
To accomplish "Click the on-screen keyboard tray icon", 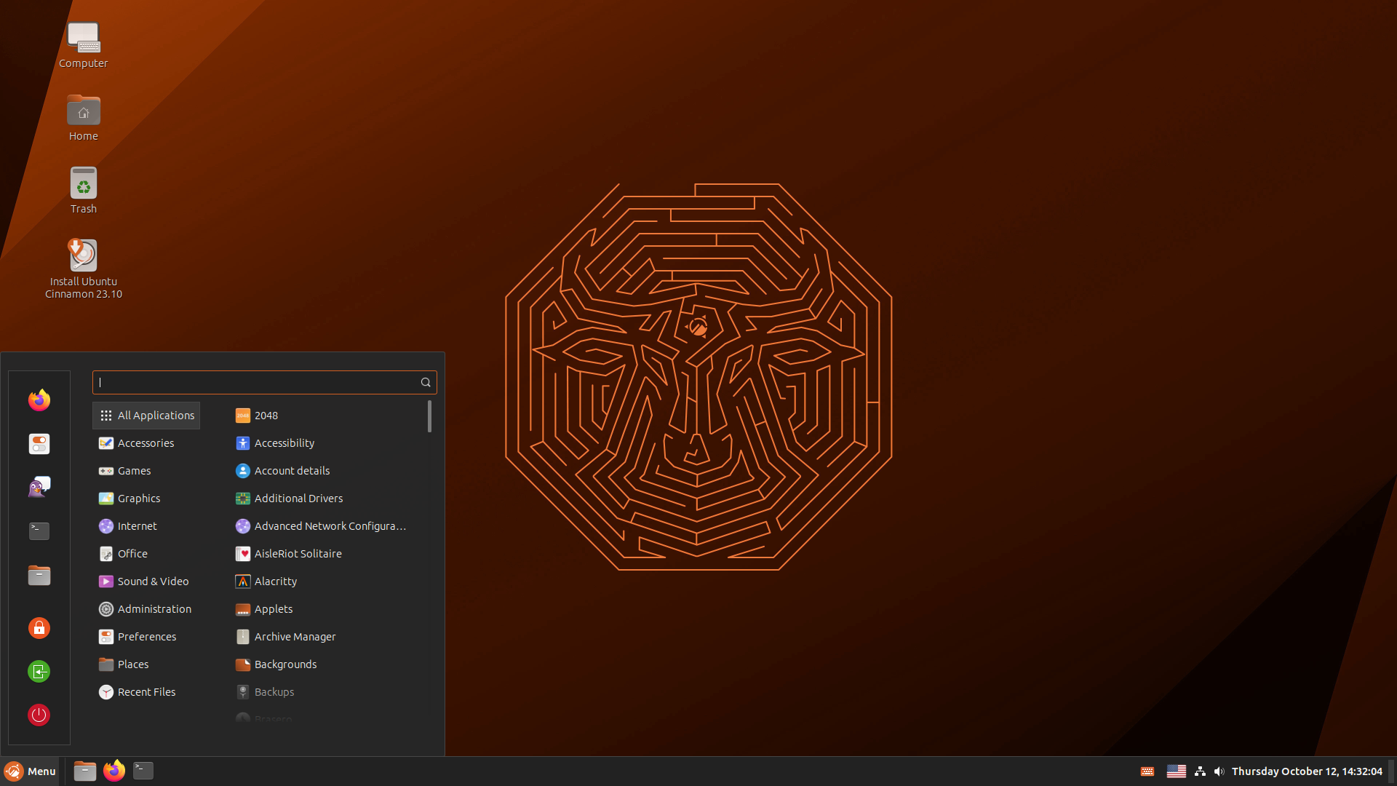I will (x=1147, y=771).
